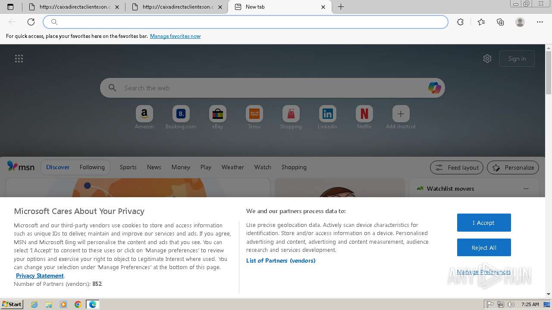This screenshot has height=310, width=552.
Task: Open Manage Preferences link
Action: pos(484,272)
